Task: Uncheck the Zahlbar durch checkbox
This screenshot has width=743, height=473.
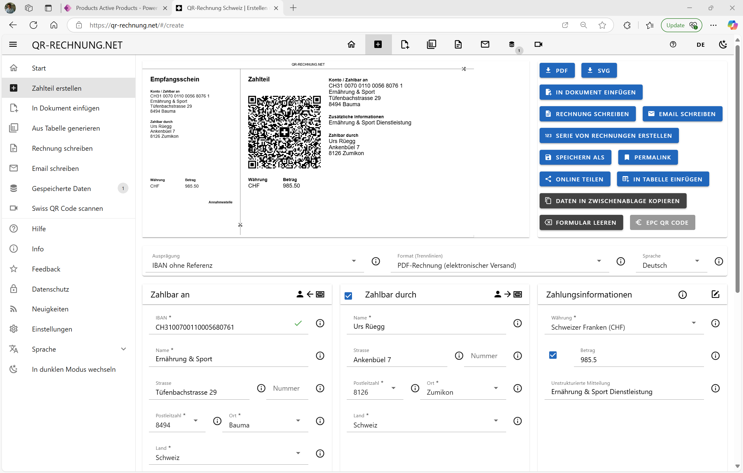Action: (x=348, y=296)
